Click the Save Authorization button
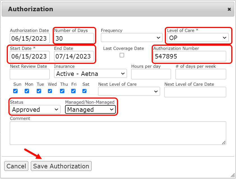The width and height of the screenshot is (236, 179). 61,166
